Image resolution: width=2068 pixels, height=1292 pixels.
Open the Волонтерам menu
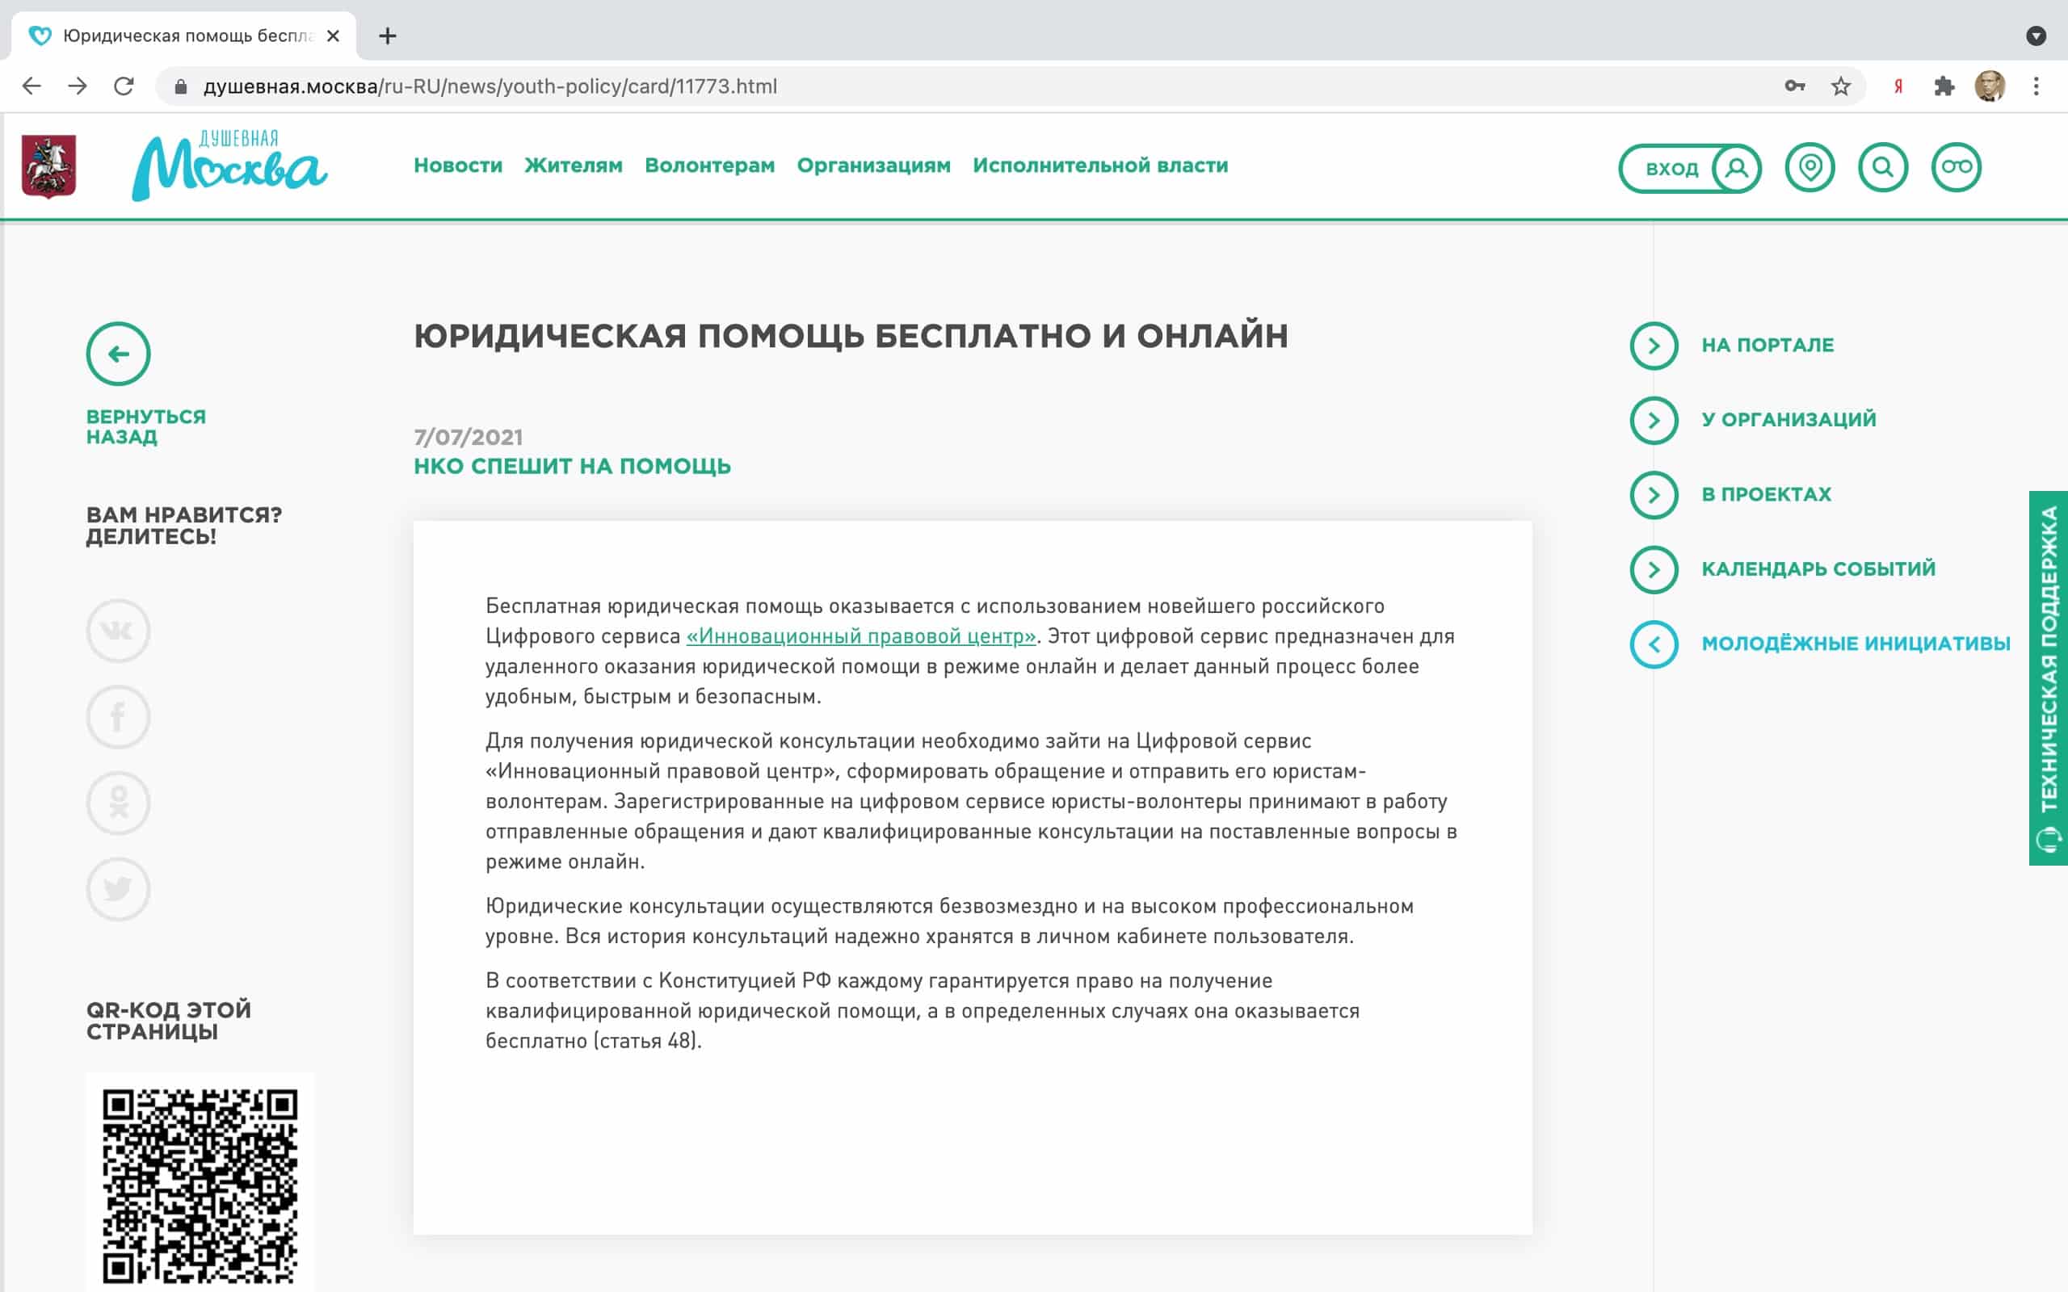point(710,166)
